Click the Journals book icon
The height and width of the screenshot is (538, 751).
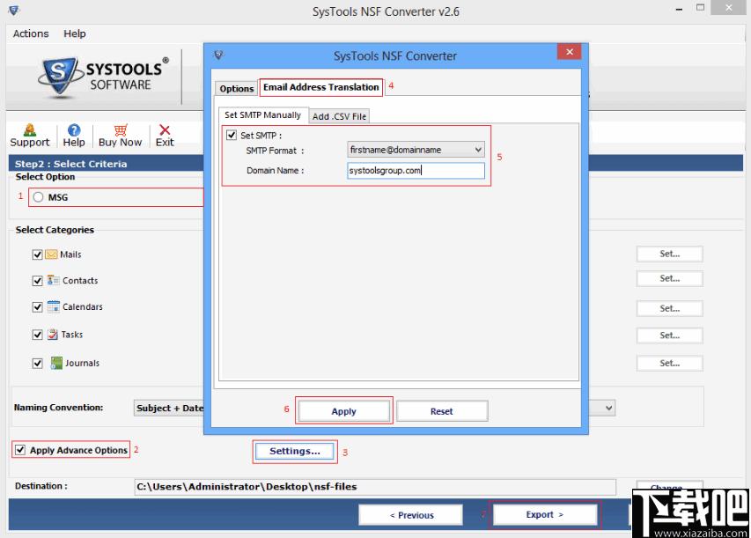(x=56, y=363)
